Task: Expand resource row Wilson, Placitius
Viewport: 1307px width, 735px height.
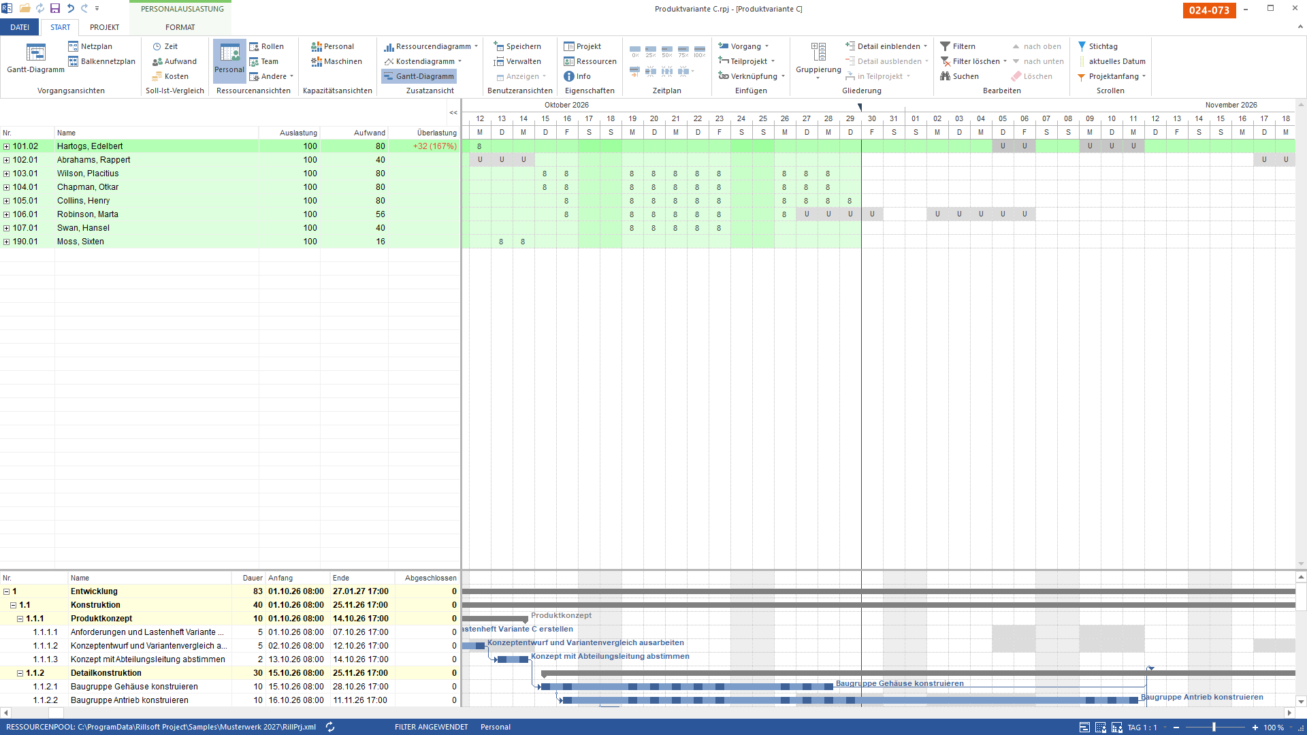Action: click(7, 174)
